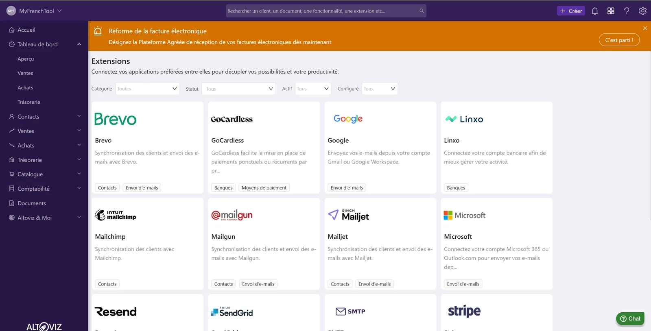Open Aperçu under Tableau de bord
This screenshot has width=651, height=331.
[26, 59]
